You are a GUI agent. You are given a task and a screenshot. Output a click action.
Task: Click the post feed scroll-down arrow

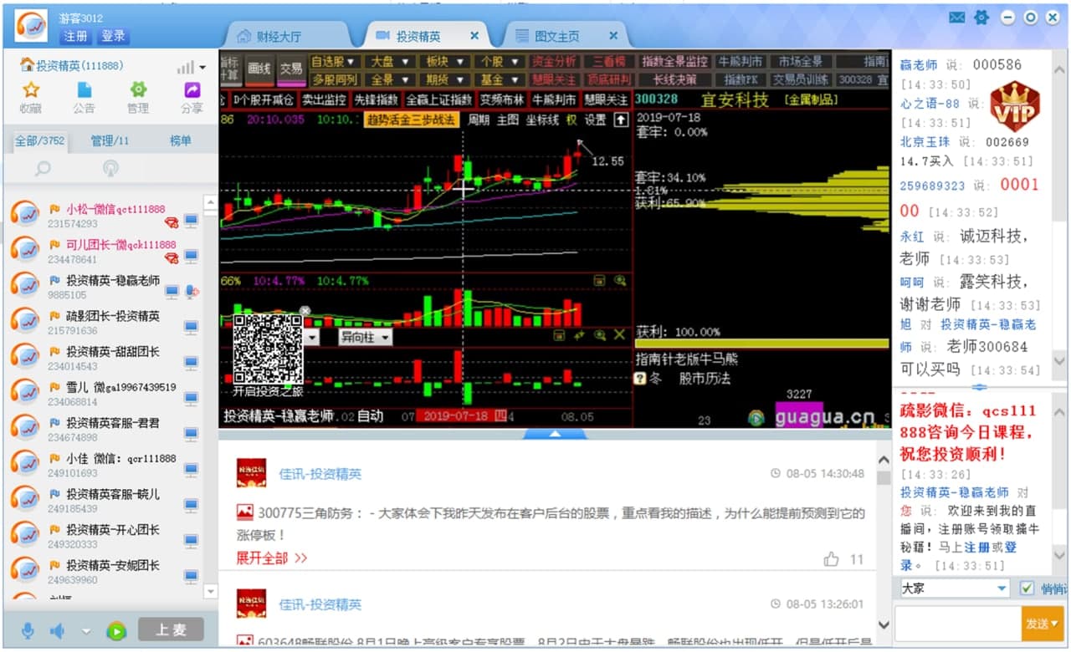[x=884, y=624]
